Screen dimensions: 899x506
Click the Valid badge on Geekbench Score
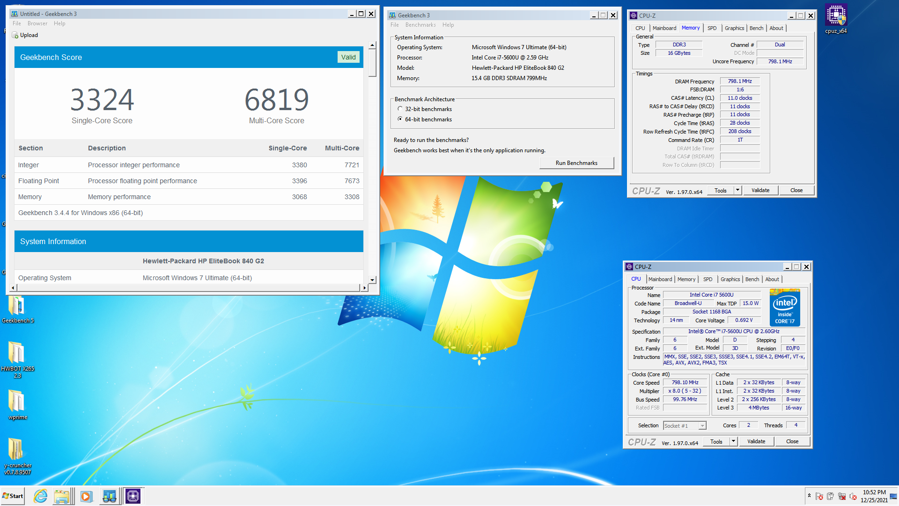pos(348,57)
